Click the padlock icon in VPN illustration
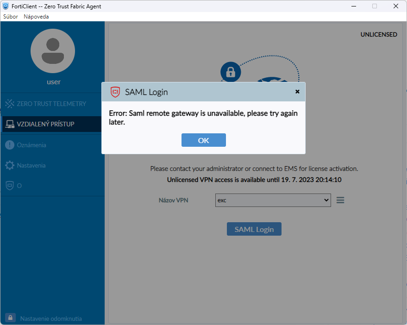 [x=231, y=72]
